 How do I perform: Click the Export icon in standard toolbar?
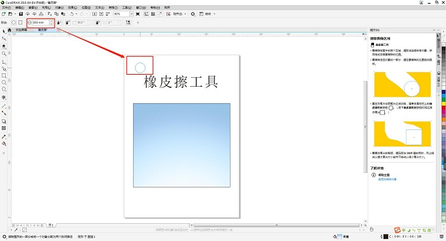(x=101, y=14)
